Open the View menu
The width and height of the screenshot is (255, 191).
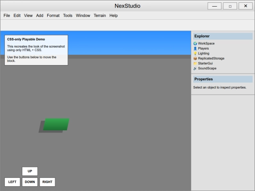click(28, 16)
